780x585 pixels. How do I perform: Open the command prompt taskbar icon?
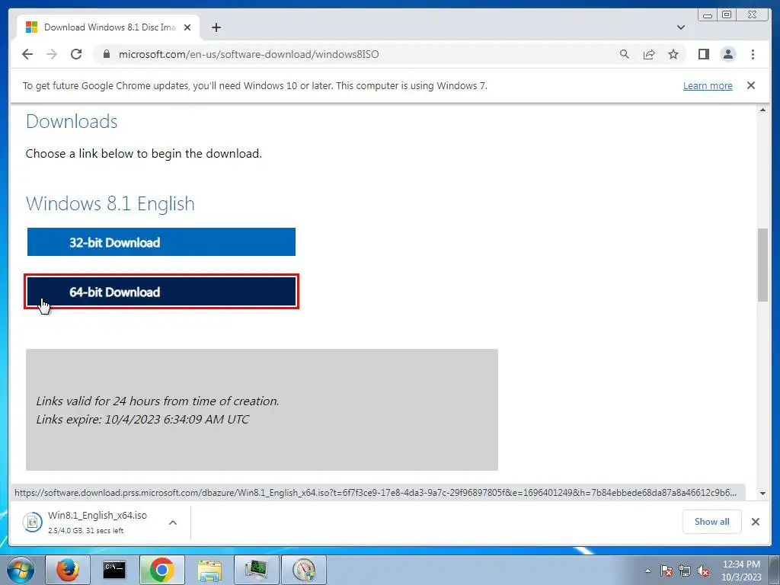[x=114, y=570]
